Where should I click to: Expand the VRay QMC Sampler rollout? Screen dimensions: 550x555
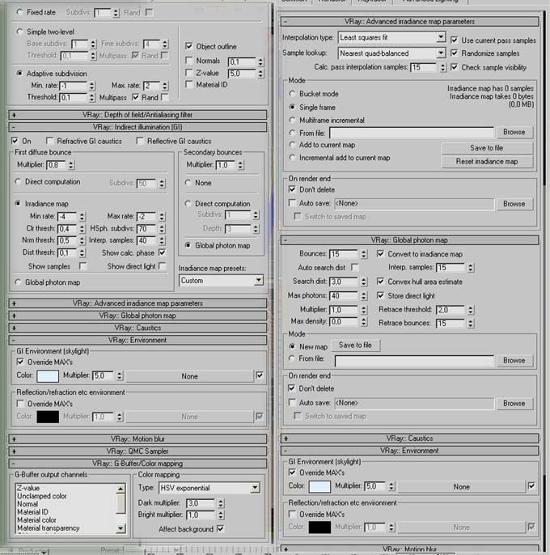tap(137, 451)
